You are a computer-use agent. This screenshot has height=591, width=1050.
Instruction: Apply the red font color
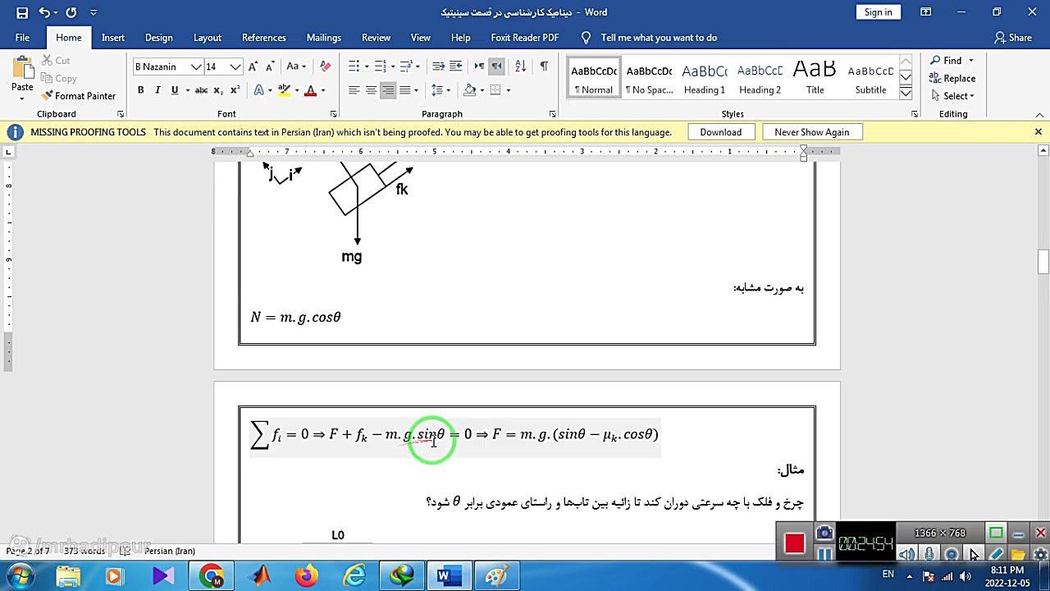click(x=310, y=90)
